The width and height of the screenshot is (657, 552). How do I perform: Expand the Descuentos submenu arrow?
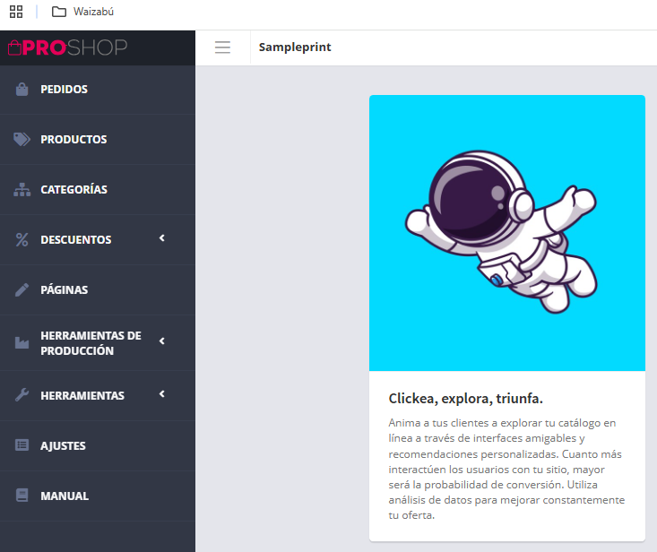click(x=162, y=238)
